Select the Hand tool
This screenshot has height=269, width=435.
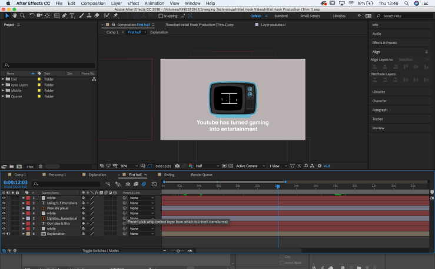coord(15,16)
